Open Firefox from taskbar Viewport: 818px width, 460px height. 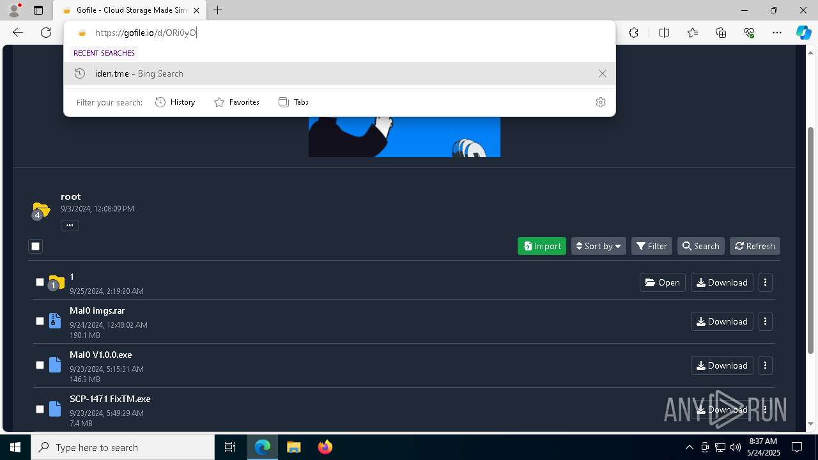coord(325,447)
